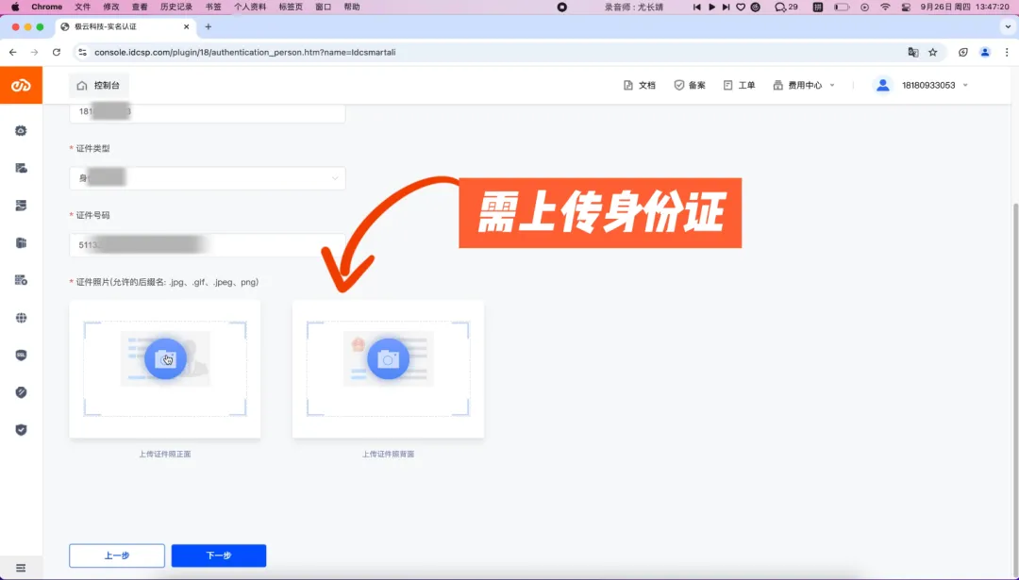Open the globe domain sidebar icon

pos(21,318)
